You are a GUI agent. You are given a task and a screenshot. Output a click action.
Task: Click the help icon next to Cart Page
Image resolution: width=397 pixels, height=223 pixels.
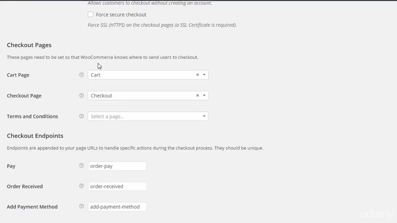point(81,75)
